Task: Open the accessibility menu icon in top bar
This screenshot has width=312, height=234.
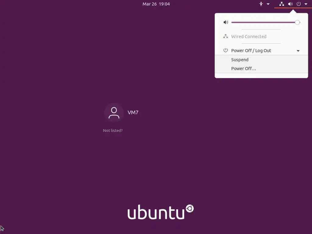Action: (261, 4)
